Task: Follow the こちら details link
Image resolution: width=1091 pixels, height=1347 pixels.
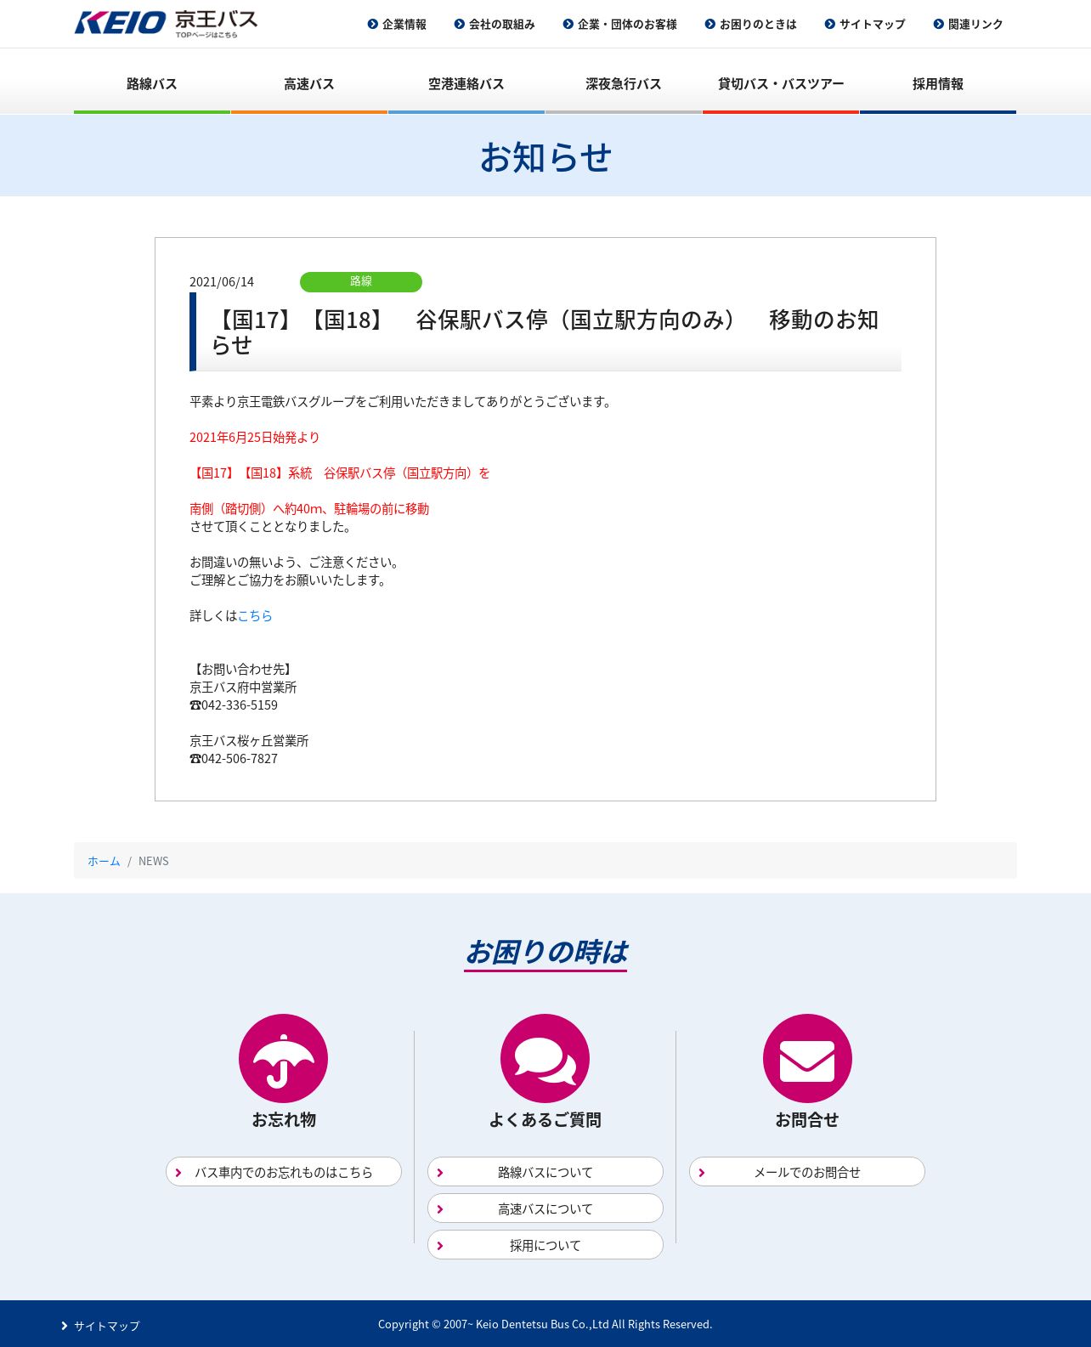Action: click(255, 615)
